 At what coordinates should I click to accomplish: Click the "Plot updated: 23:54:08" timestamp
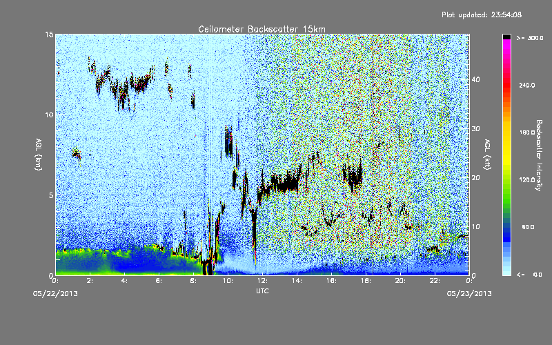(482, 14)
